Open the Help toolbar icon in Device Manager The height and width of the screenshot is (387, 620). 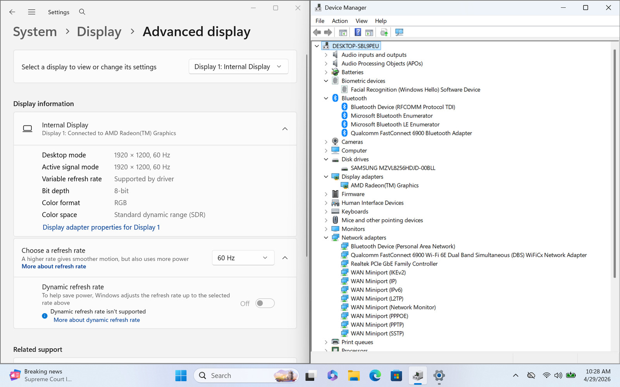[x=358, y=33]
